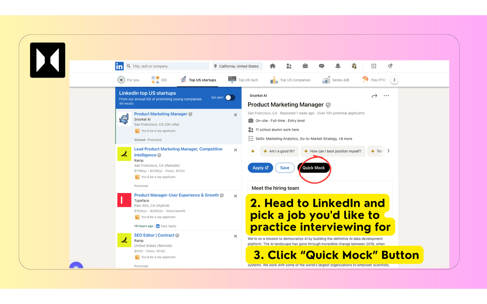
Task: Click the "11 school alumni work here" text
Action: (277, 130)
